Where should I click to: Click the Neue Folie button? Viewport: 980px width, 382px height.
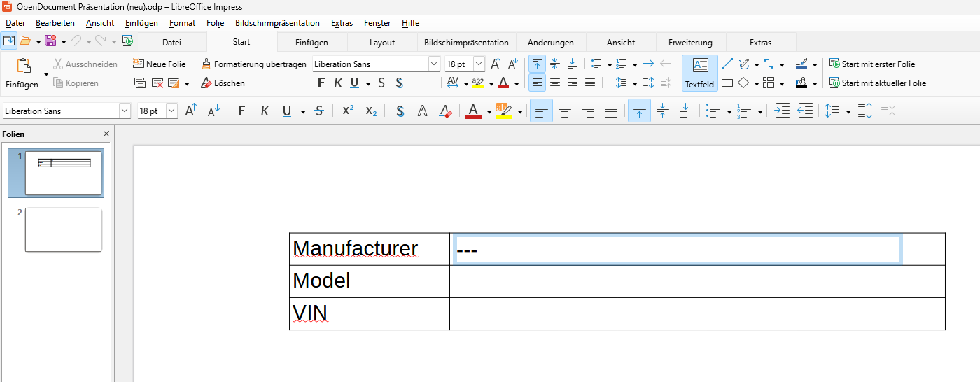(159, 64)
